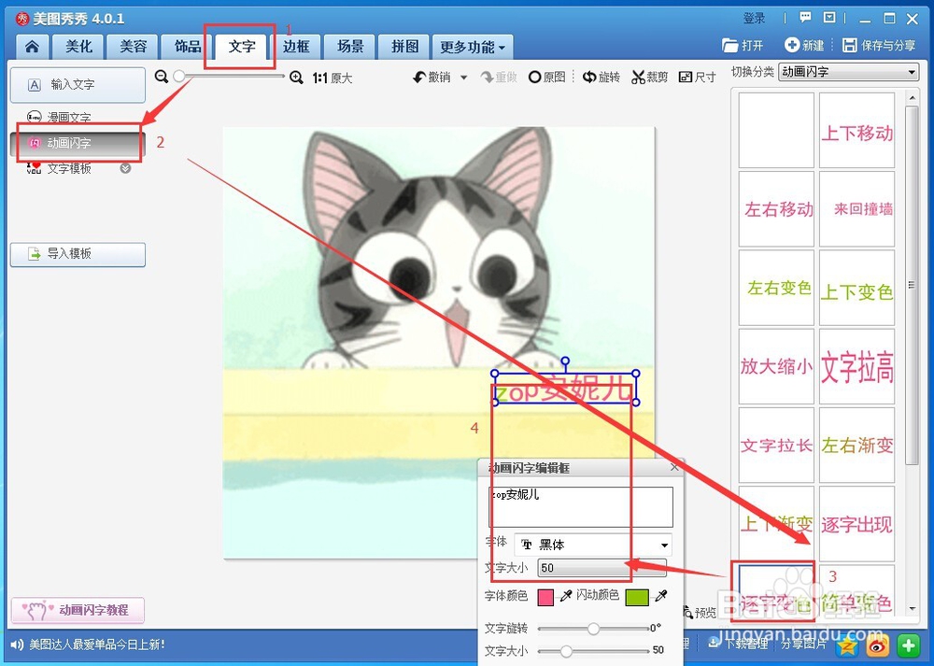Click the 重做 redo icon
Screen dimensions: 934x666
(x=488, y=78)
